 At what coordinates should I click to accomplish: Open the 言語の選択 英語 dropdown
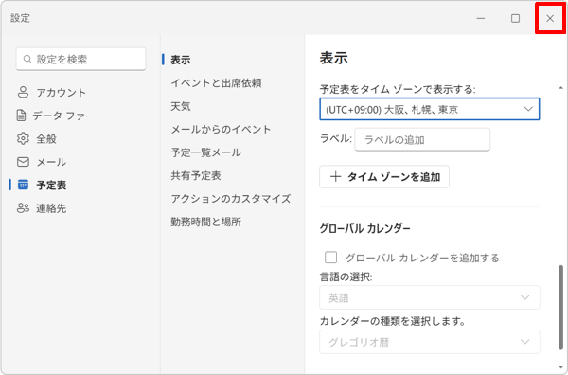pyautogui.click(x=430, y=297)
